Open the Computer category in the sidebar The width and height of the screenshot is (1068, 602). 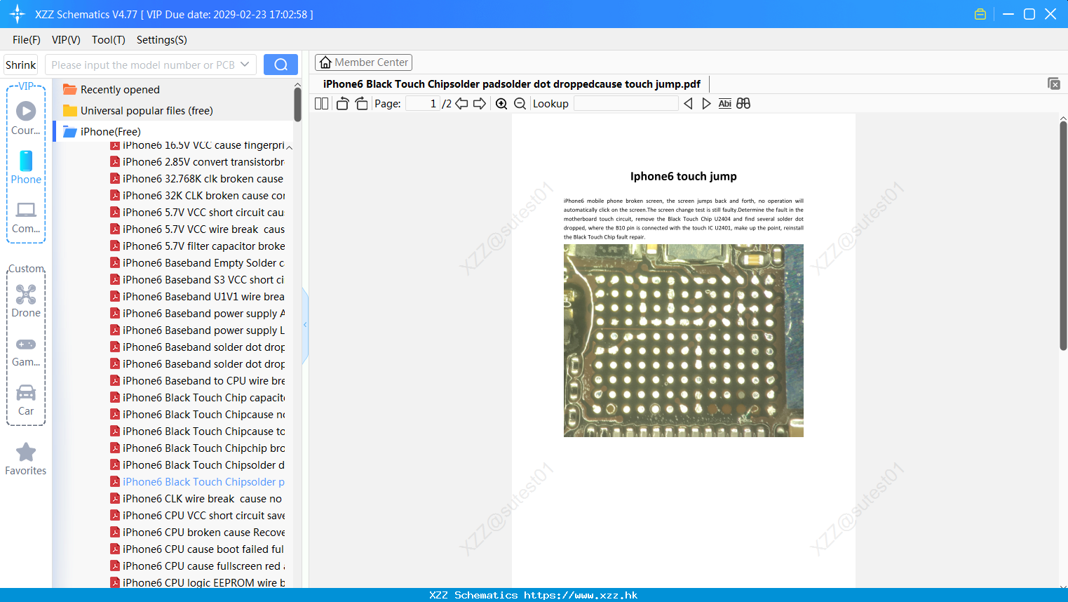pos(26,217)
